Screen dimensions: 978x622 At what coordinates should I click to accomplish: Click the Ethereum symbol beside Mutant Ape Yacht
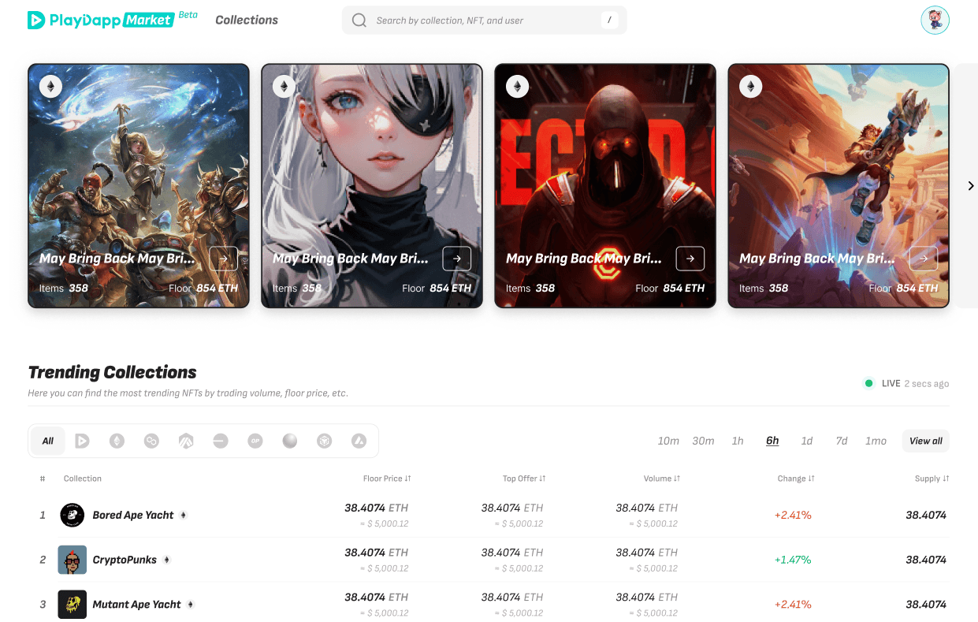click(191, 605)
